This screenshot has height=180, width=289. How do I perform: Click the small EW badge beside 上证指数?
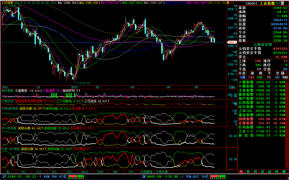coord(282,3)
